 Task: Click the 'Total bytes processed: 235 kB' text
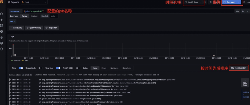point(147,75)
